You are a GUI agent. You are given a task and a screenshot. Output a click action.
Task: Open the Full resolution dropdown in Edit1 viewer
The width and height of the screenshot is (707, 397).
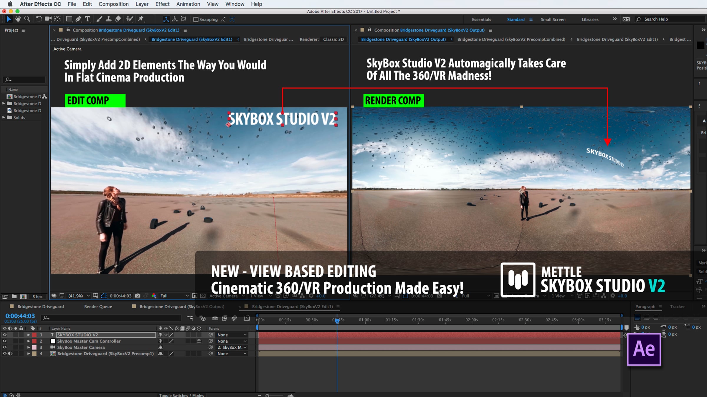[174, 296]
